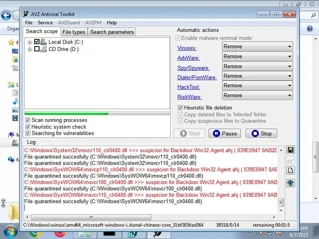The height and width of the screenshot is (239, 319).
Task: Toggle Copy deleted files to Infected folder
Action: pyautogui.click(x=180, y=114)
